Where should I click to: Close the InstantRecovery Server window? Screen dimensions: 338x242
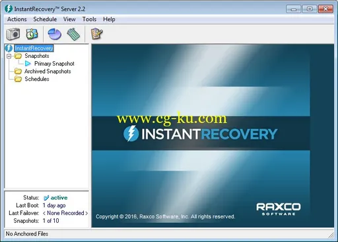(x=325, y=9)
